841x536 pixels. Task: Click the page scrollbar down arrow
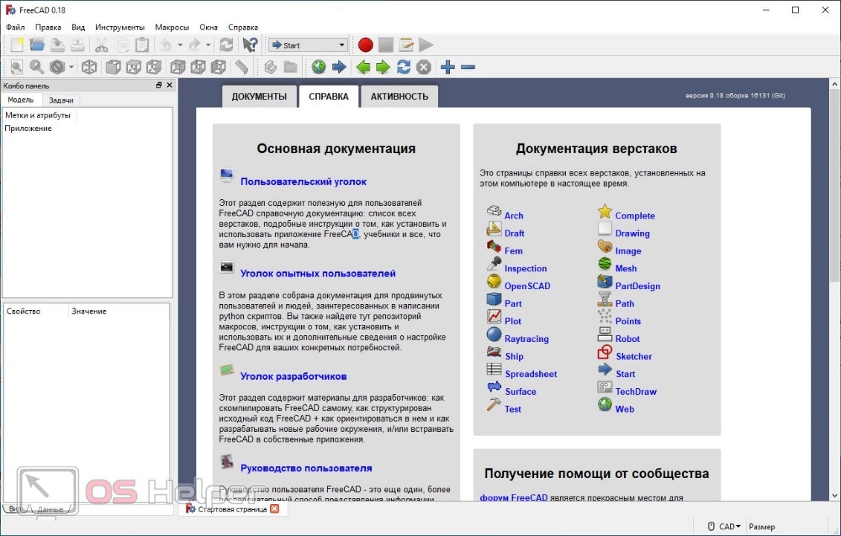click(x=834, y=495)
